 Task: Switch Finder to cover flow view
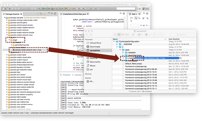[127, 35]
